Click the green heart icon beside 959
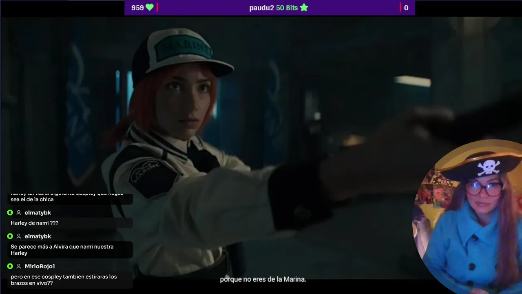Image resolution: width=522 pixels, height=294 pixels. (150, 7)
